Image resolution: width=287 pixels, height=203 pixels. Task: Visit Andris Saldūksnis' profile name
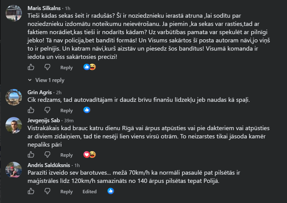point(49,165)
